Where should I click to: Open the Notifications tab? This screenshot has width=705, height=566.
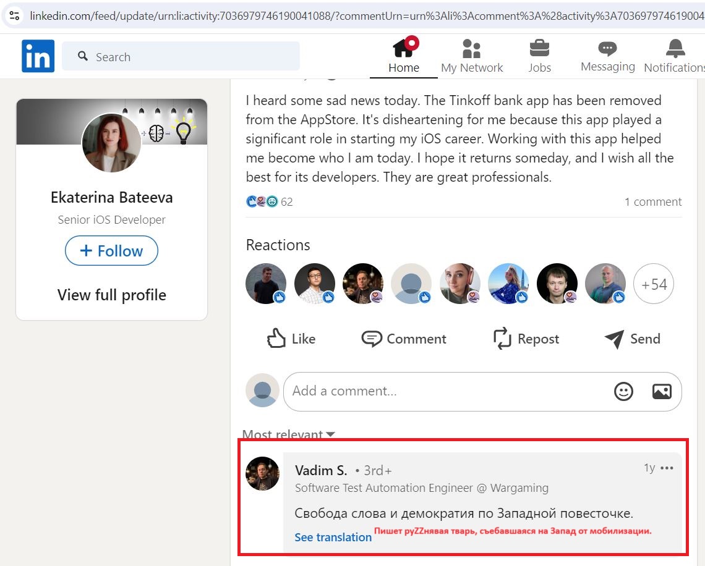pyautogui.click(x=675, y=56)
